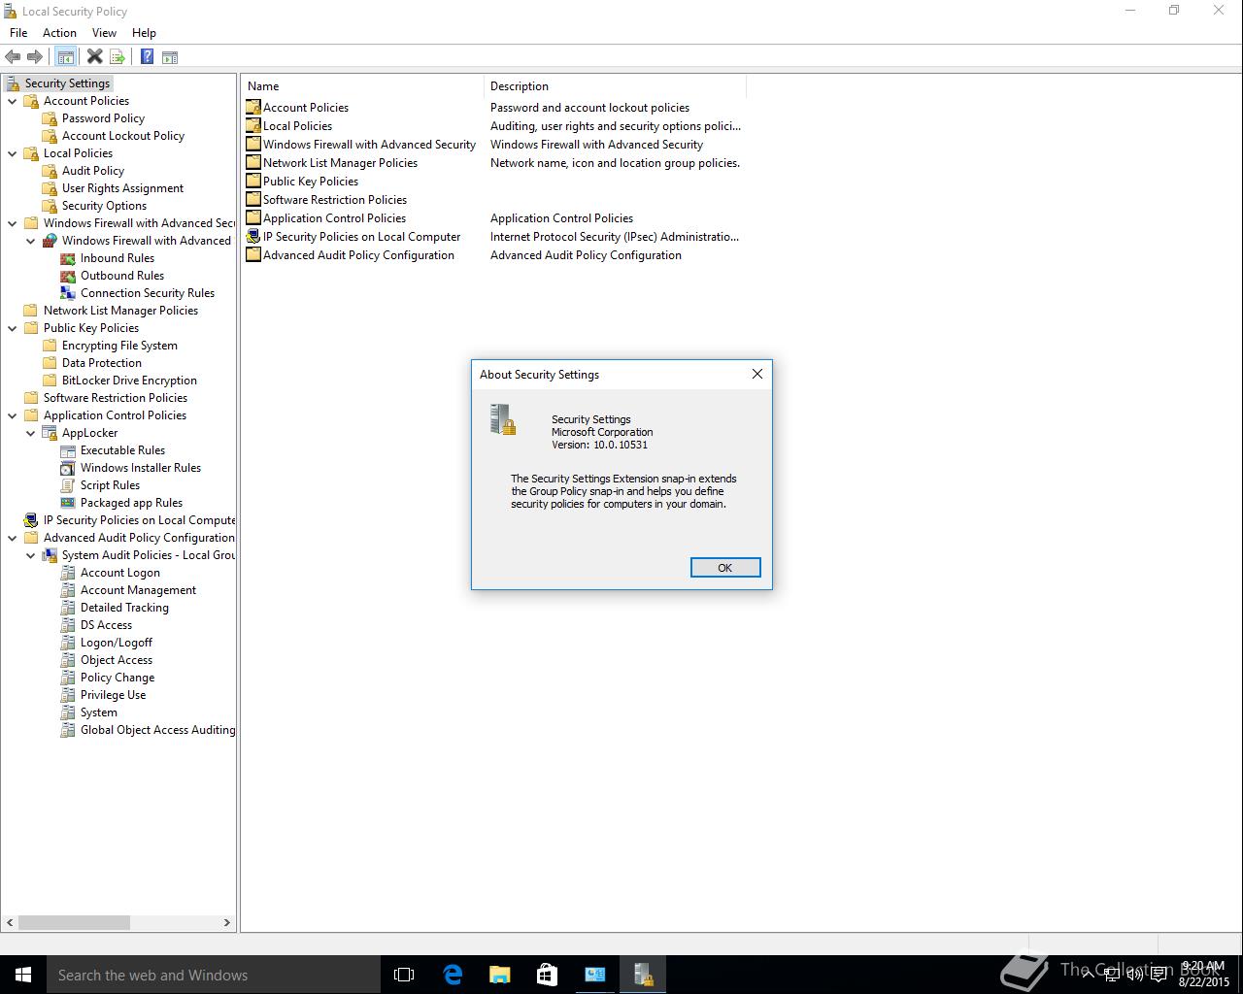Click the AppLocker node icon

point(50,433)
